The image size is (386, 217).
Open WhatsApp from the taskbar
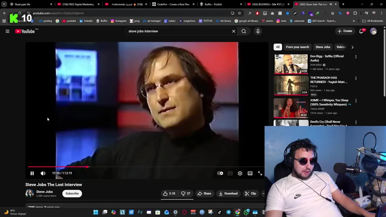point(246,212)
